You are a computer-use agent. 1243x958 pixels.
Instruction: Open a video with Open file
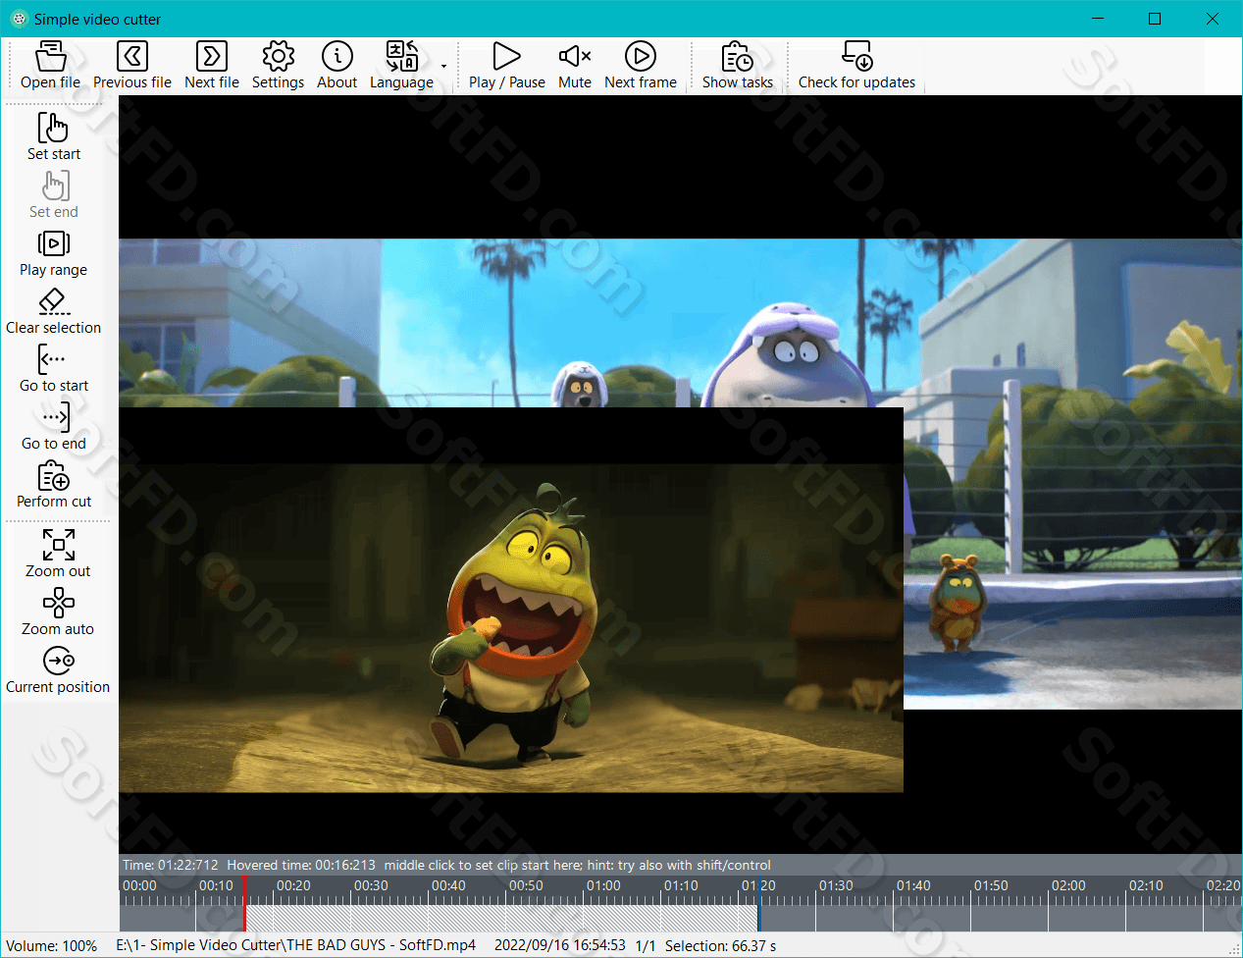pos(50,66)
